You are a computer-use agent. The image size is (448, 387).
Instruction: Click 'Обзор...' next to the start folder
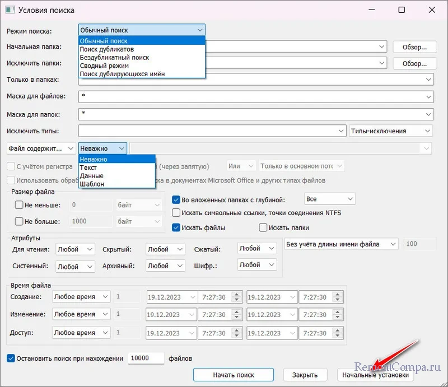point(414,47)
